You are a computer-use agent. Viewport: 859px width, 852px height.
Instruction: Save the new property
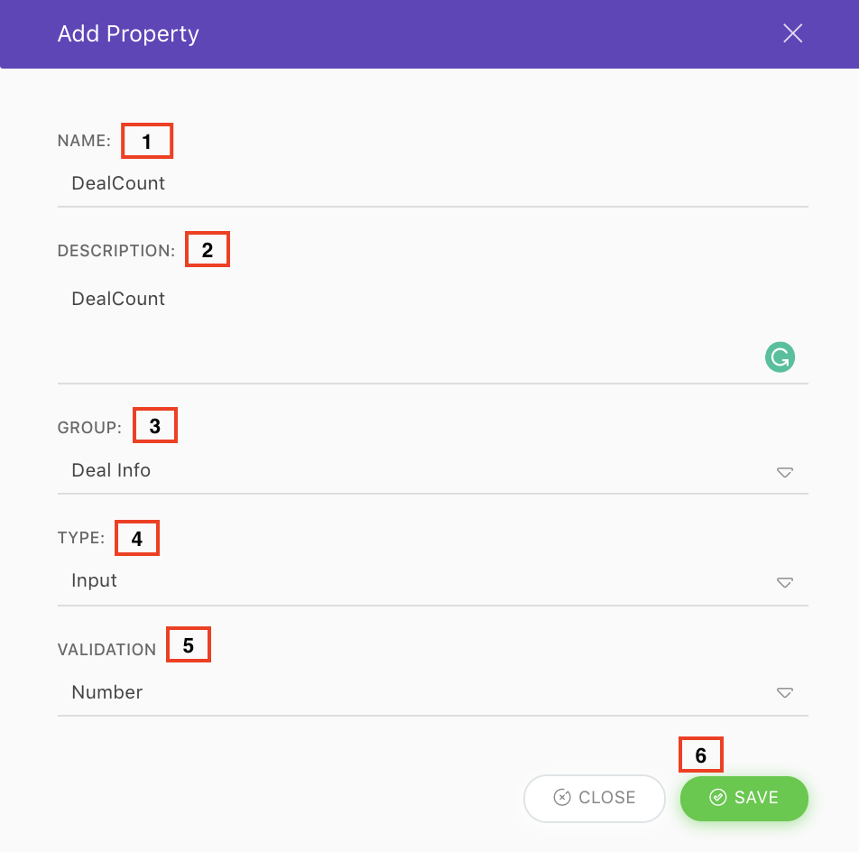(744, 799)
